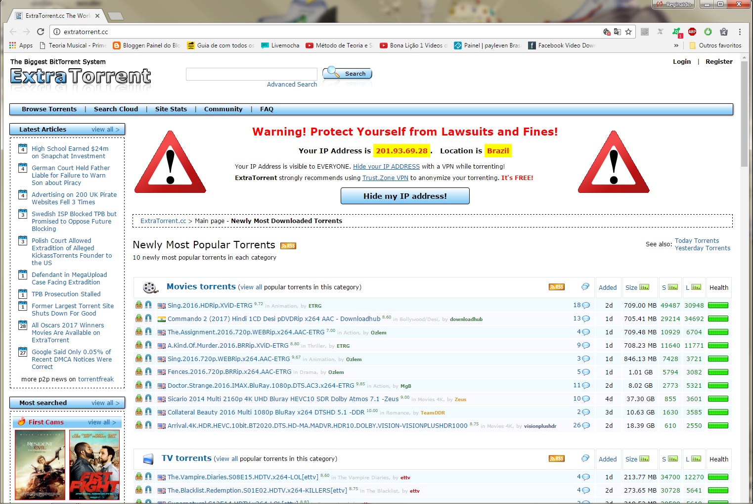Open the Today Torrents link
The image size is (753, 504).
pos(697,241)
